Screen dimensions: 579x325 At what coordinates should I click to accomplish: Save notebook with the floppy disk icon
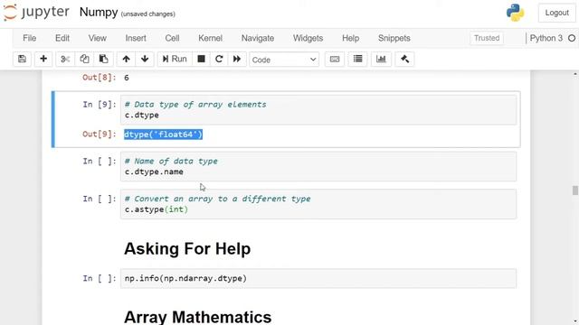(x=22, y=59)
